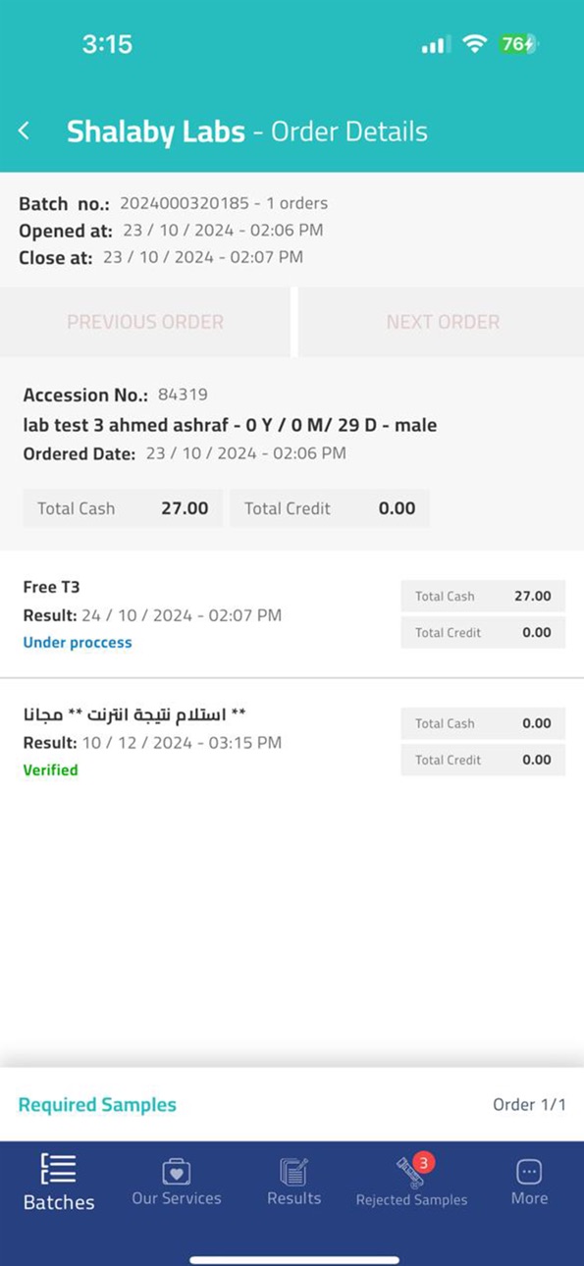
Task: Switch to the Our Services tab label
Action: tap(177, 1198)
